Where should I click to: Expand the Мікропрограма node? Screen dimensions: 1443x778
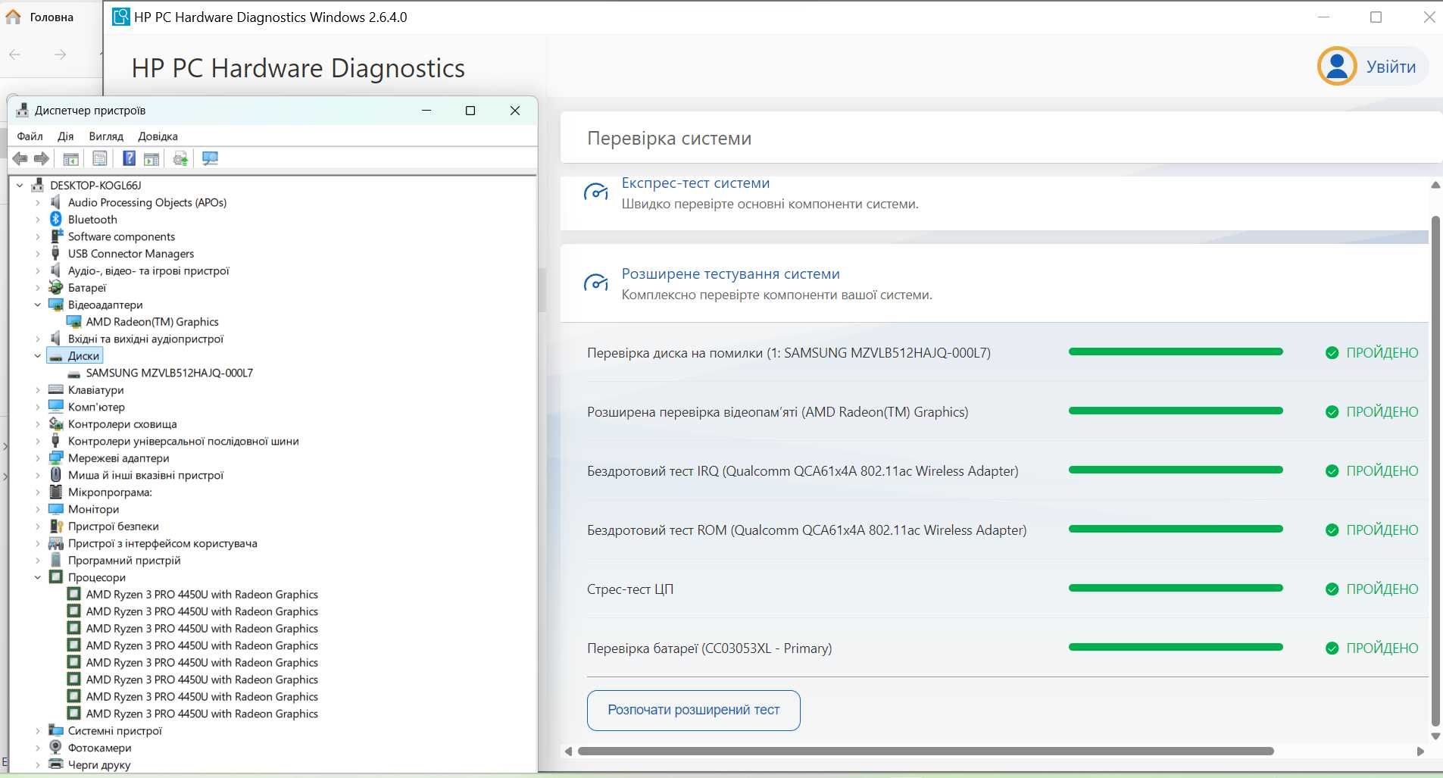click(x=38, y=492)
